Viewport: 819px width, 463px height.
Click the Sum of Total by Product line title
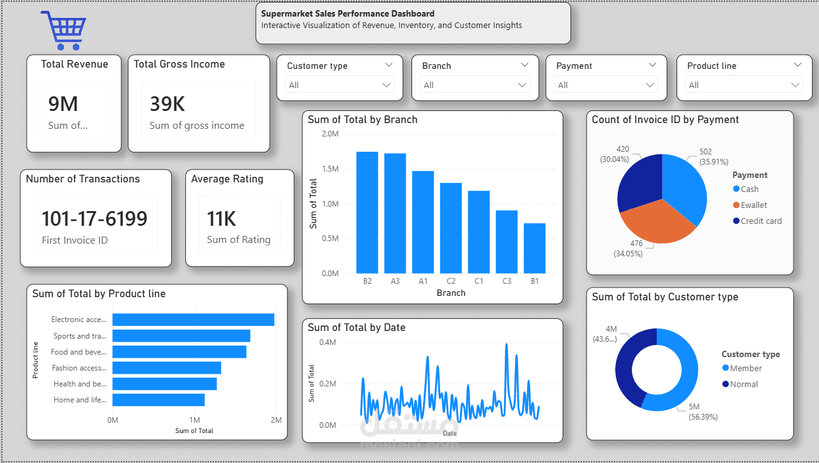99,293
